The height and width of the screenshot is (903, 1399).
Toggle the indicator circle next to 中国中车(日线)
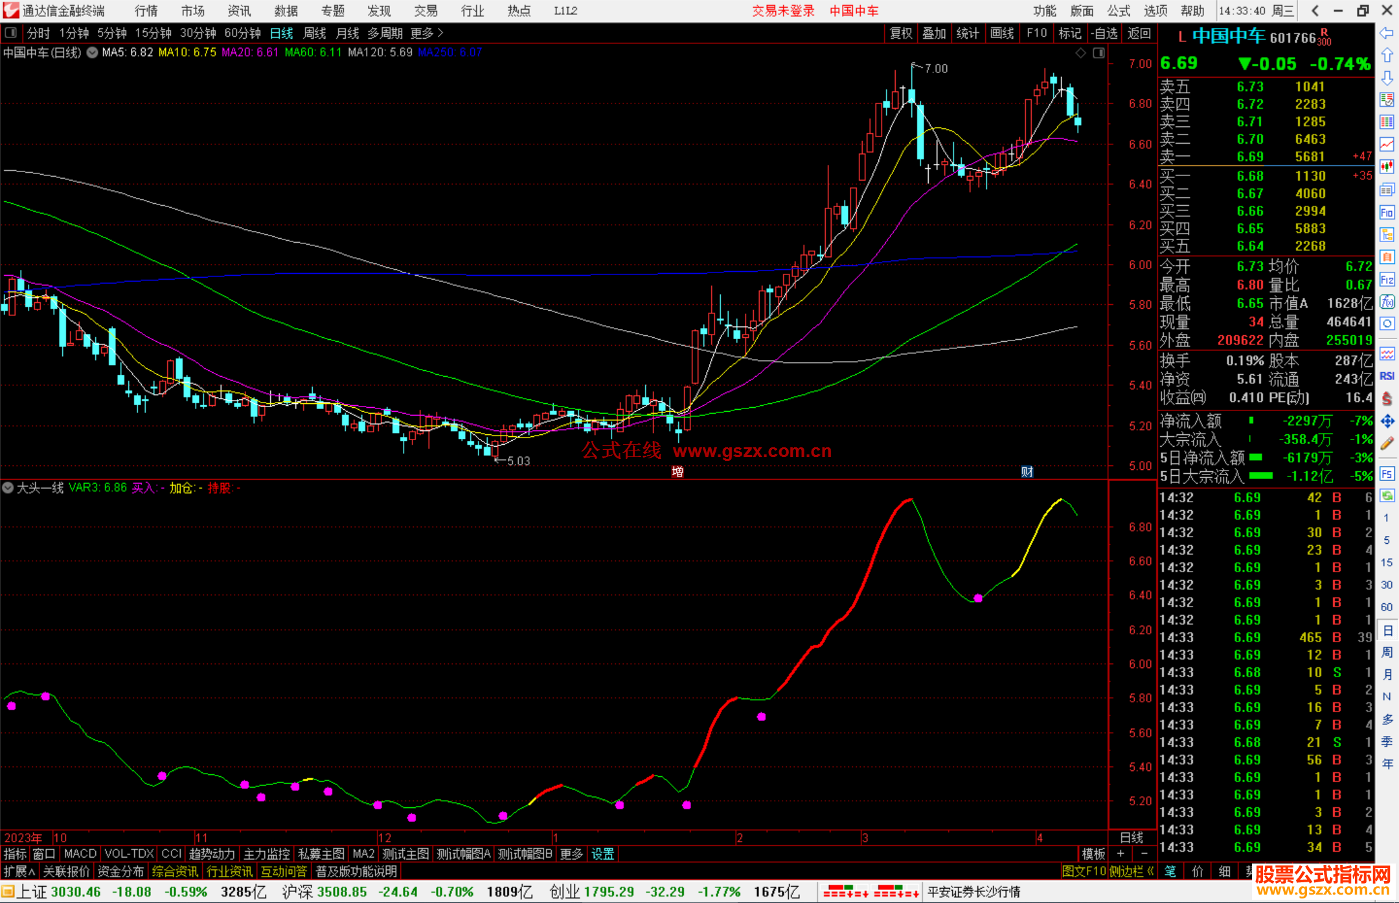(93, 52)
